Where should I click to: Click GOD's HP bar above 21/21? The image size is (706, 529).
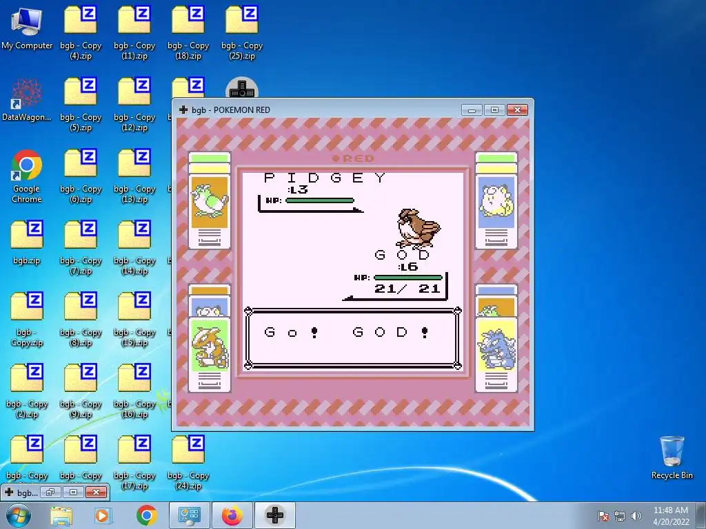[x=408, y=278]
